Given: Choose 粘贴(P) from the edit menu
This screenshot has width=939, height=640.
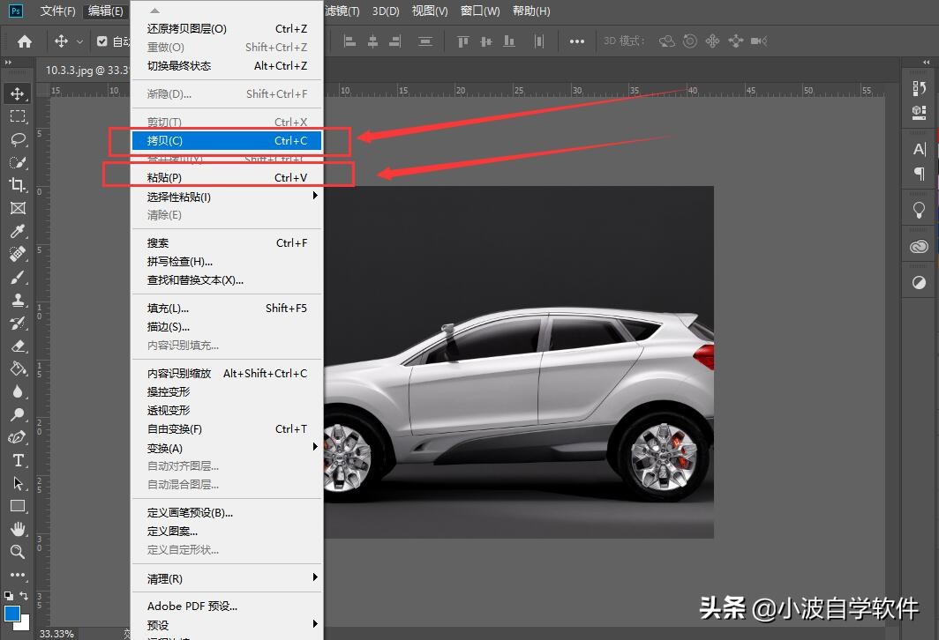Looking at the screenshot, I should tap(226, 178).
